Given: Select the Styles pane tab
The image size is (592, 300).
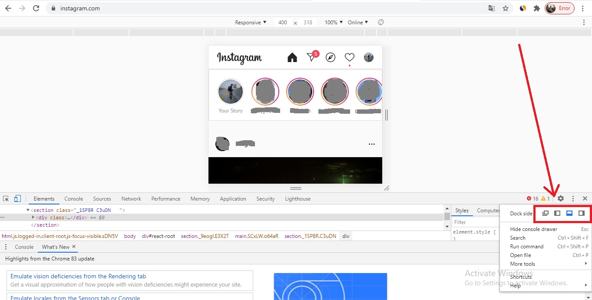Looking at the screenshot, I should [x=462, y=211].
